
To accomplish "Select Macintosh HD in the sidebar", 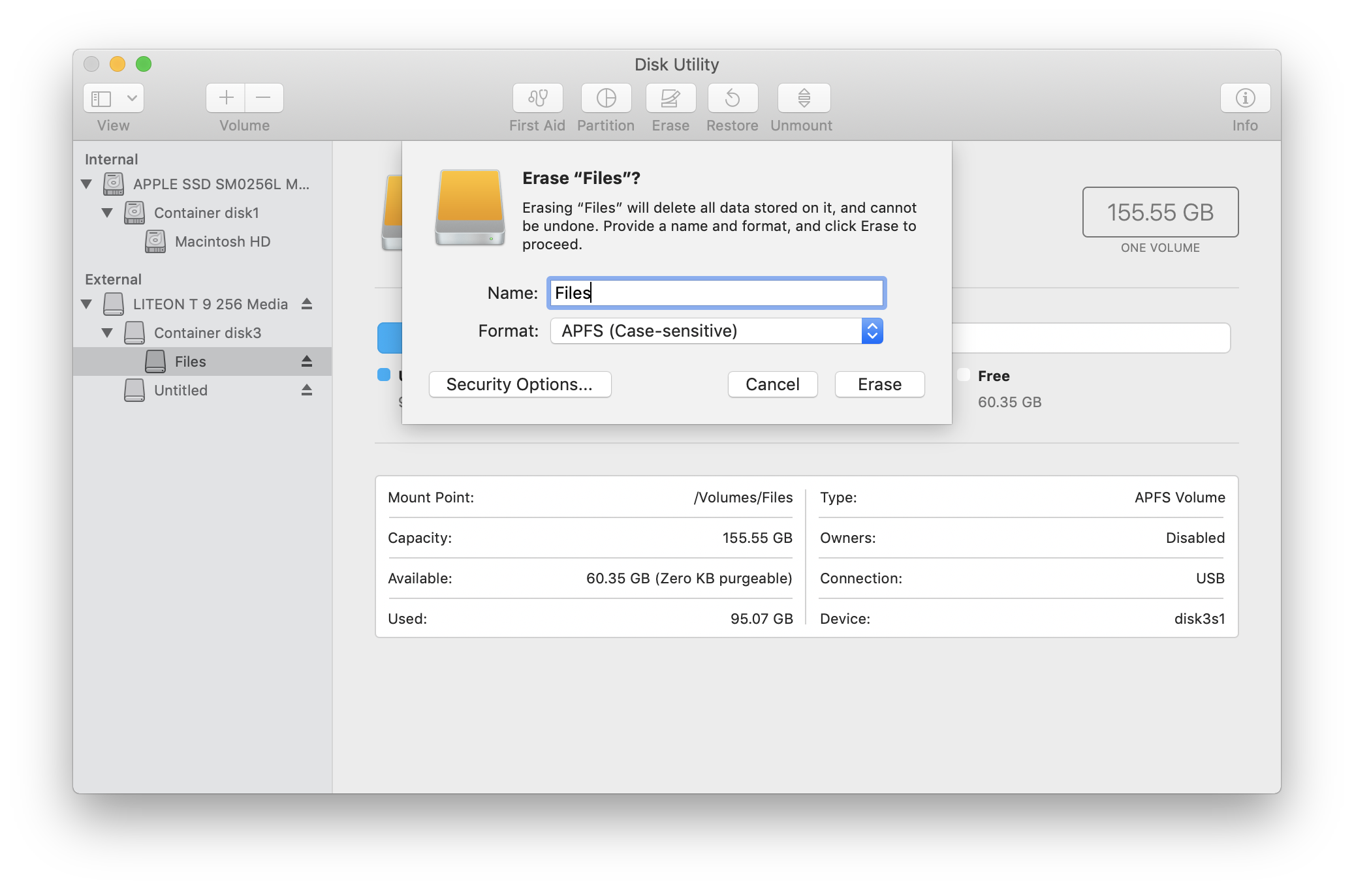I will tap(222, 241).
